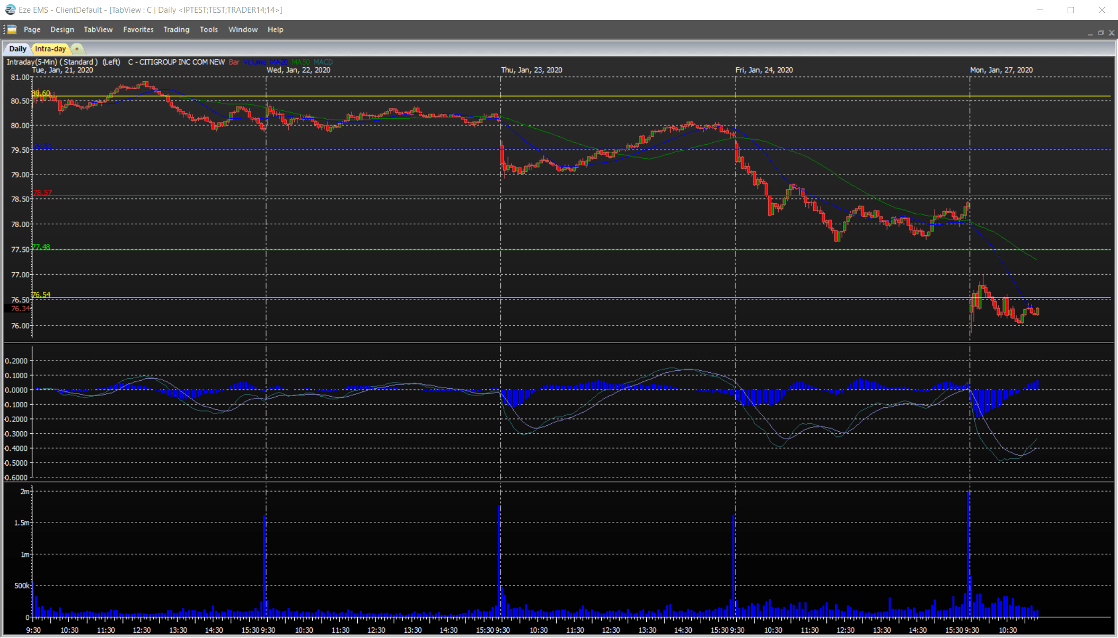
Task: Switch to the Intra-day tab
Action: click(50, 48)
